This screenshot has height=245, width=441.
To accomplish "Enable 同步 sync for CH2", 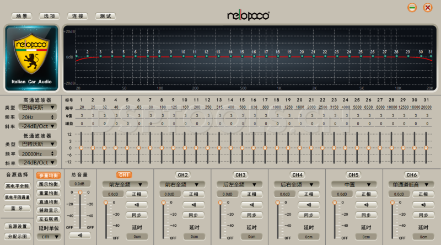I will pos(193,215).
